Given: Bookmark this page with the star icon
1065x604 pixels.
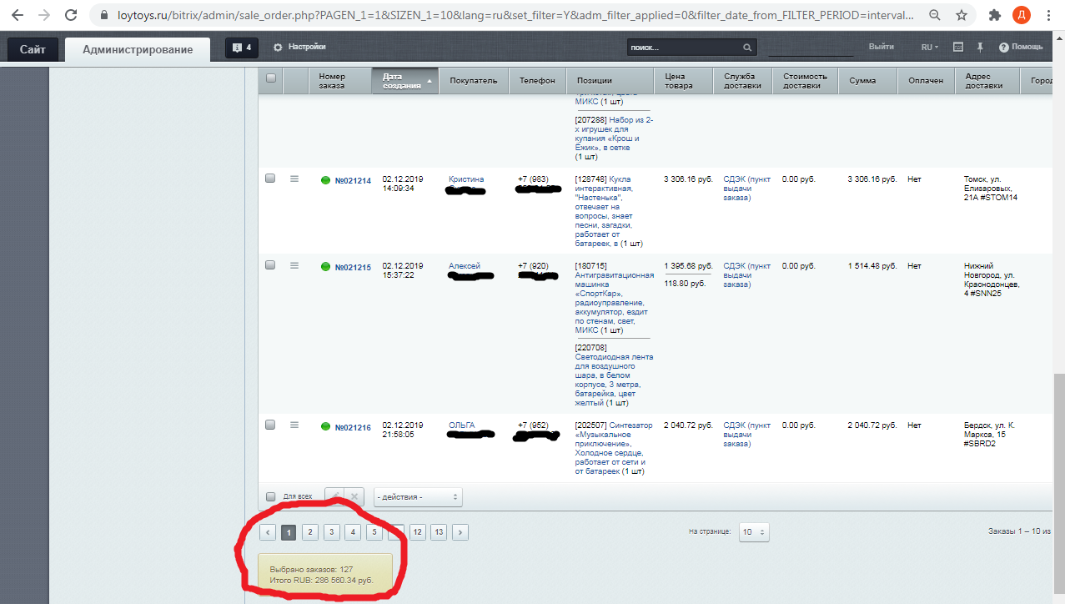Looking at the screenshot, I should pyautogui.click(x=962, y=15).
